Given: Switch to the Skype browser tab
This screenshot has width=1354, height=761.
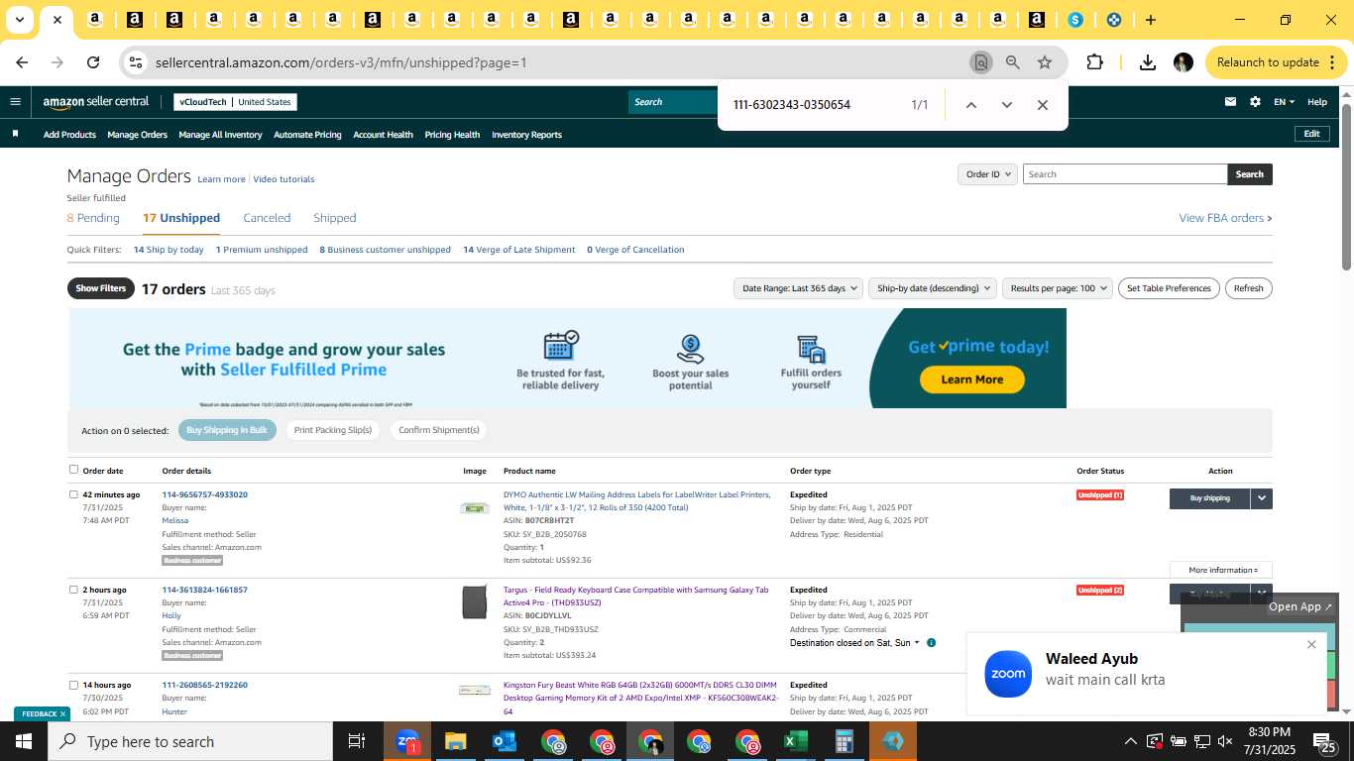Looking at the screenshot, I should point(1075,20).
